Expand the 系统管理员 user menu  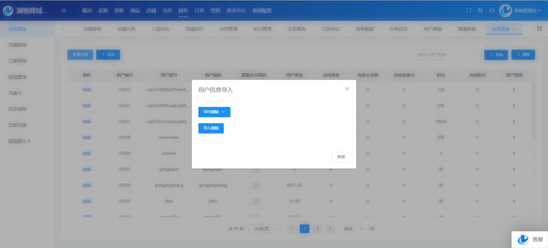click(x=527, y=11)
